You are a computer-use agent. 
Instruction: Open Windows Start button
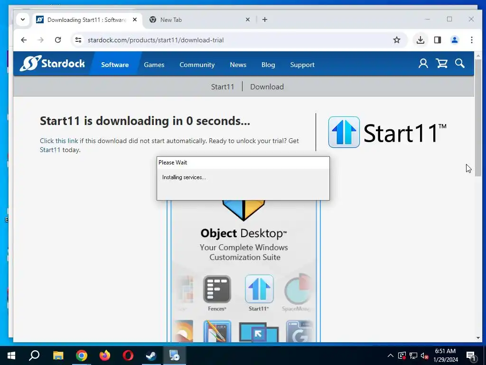[x=11, y=355]
